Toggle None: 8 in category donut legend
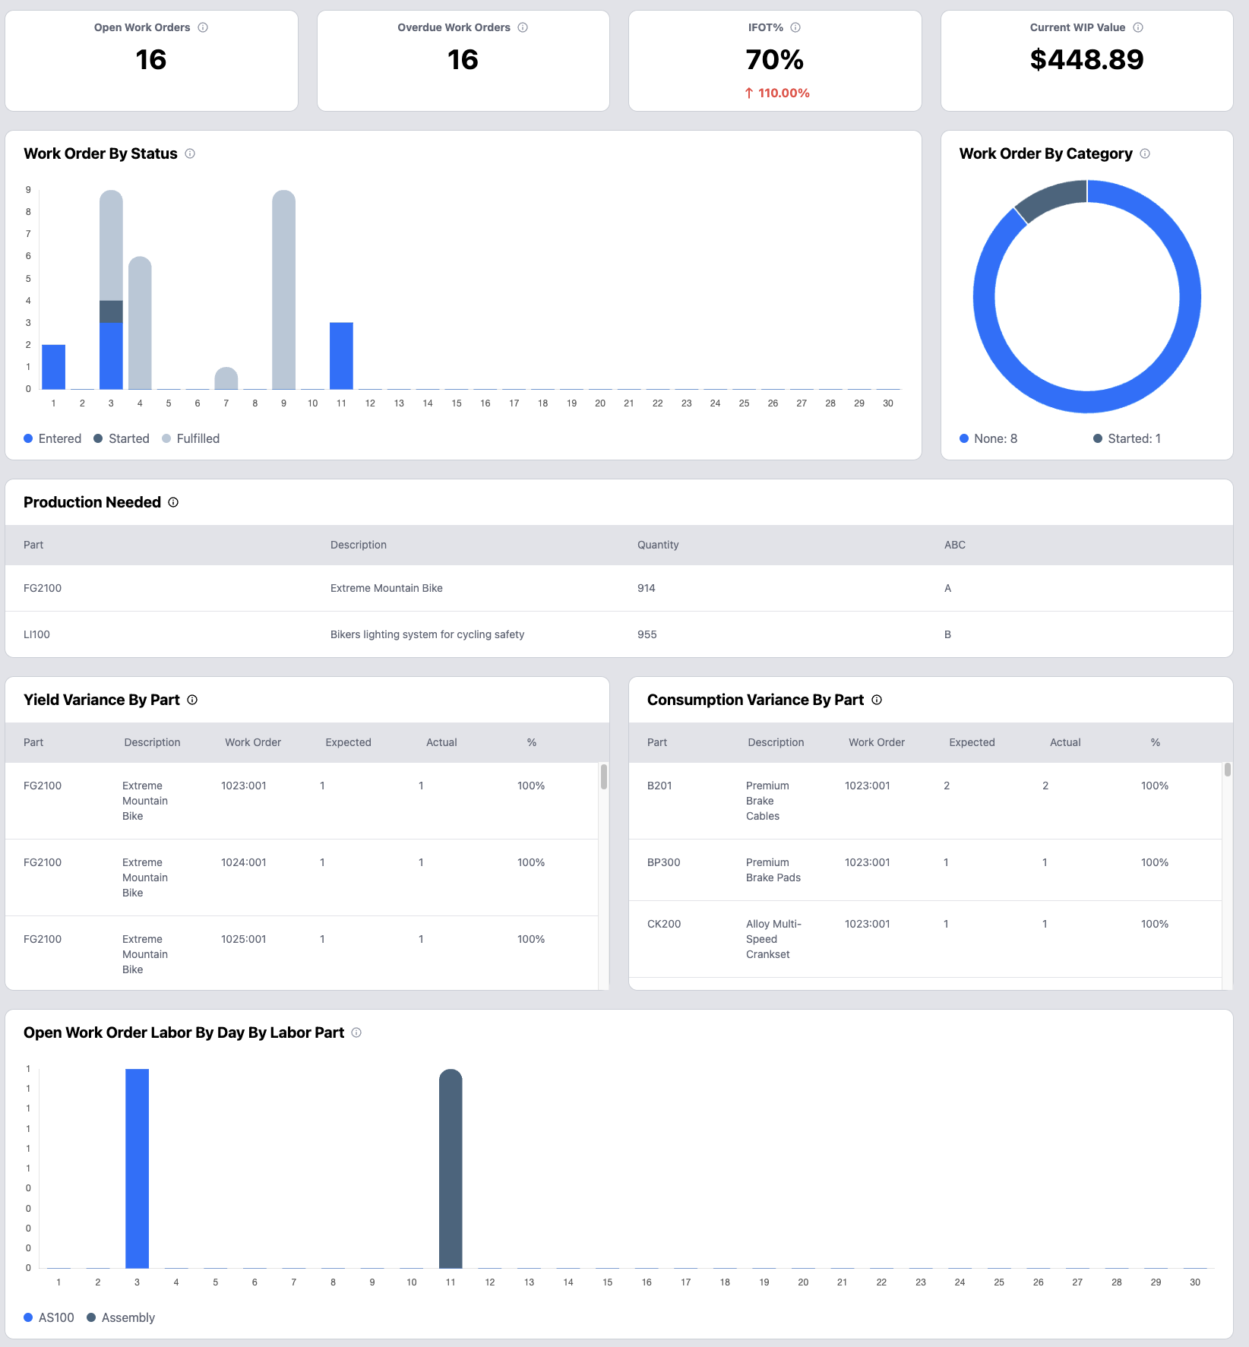The height and width of the screenshot is (1347, 1249). [988, 438]
